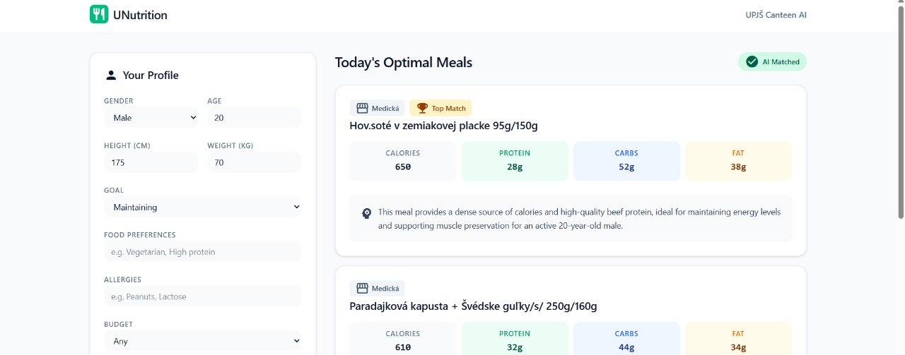Click the Paradajková kapusta meal title
This screenshot has height=355, width=905.
click(x=473, y=306)
